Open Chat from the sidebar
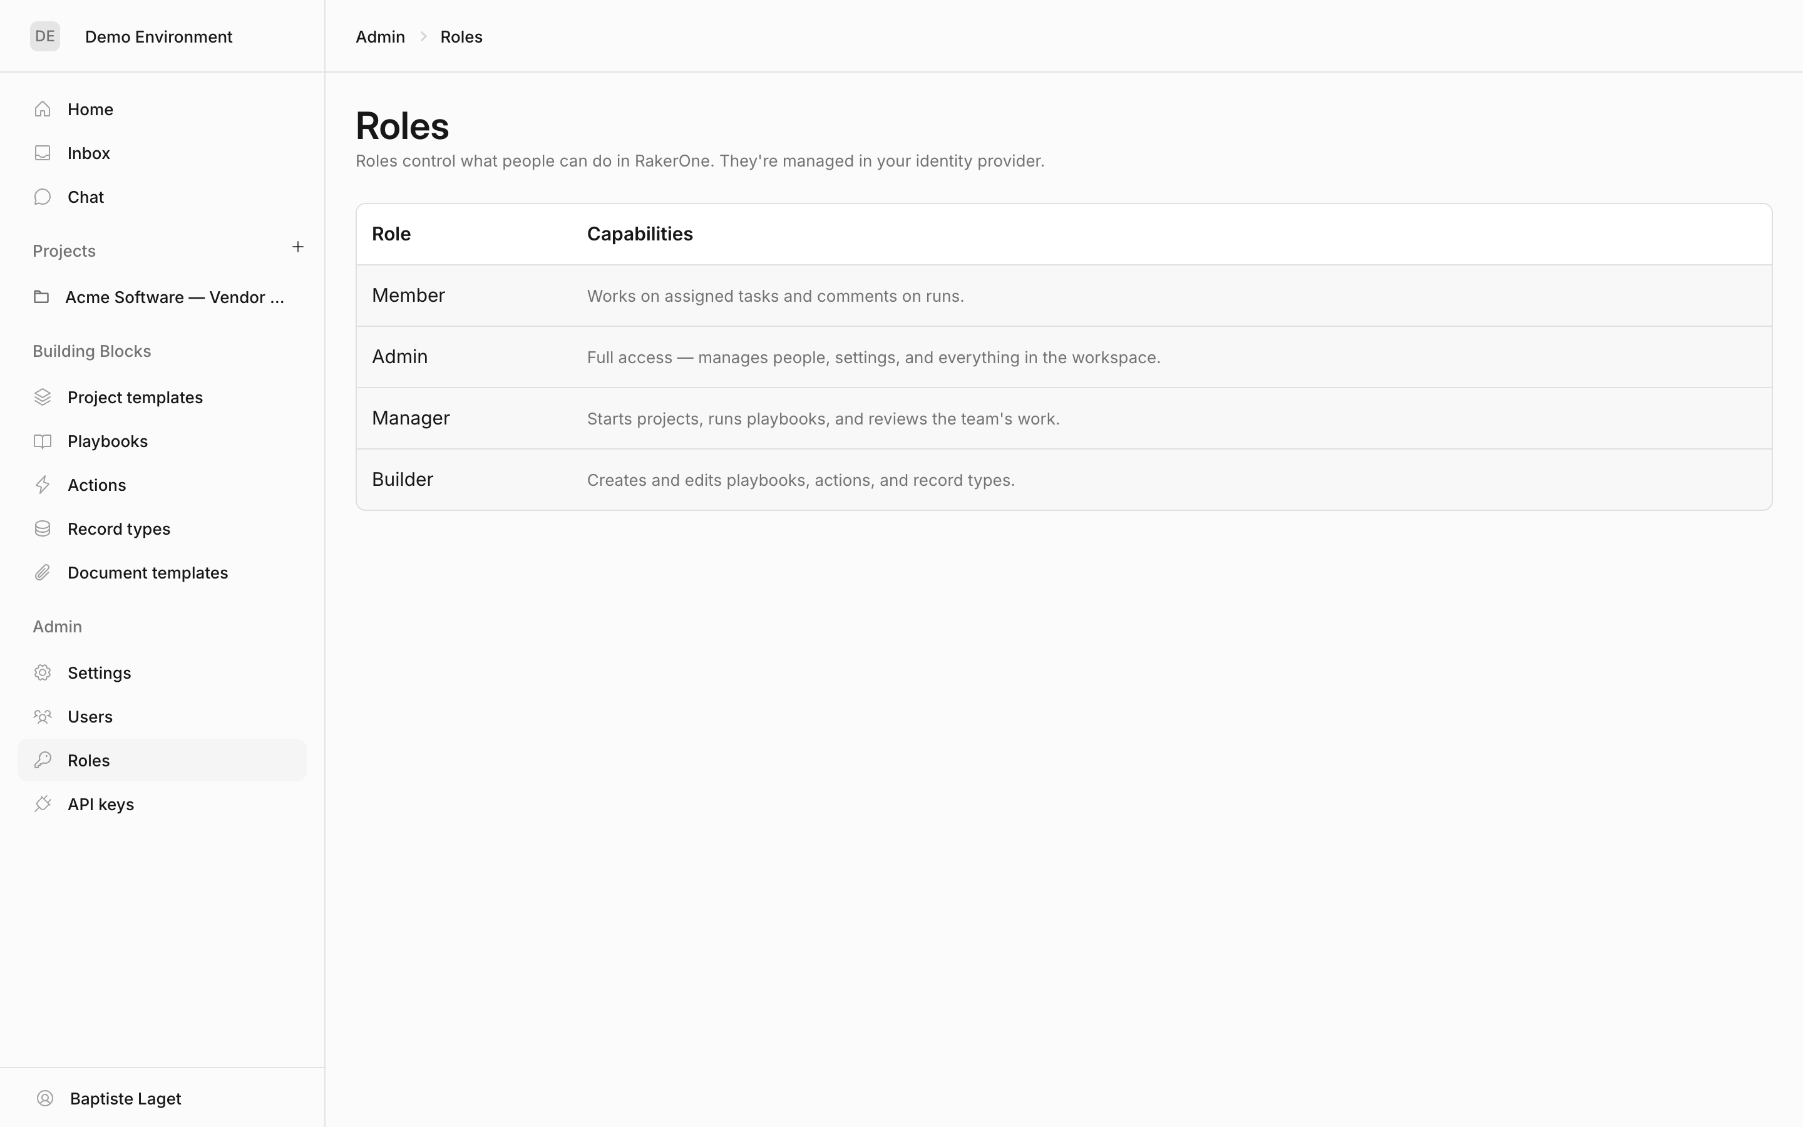Viewport: 1803px width, 1127px height. 162,197
